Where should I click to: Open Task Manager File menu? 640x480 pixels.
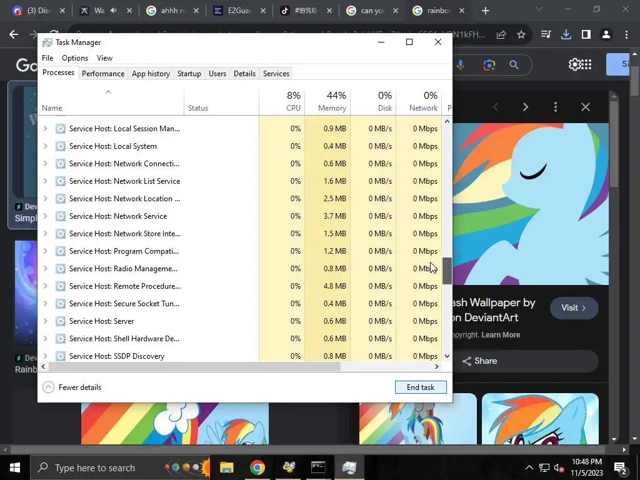[x=47, y=58]
